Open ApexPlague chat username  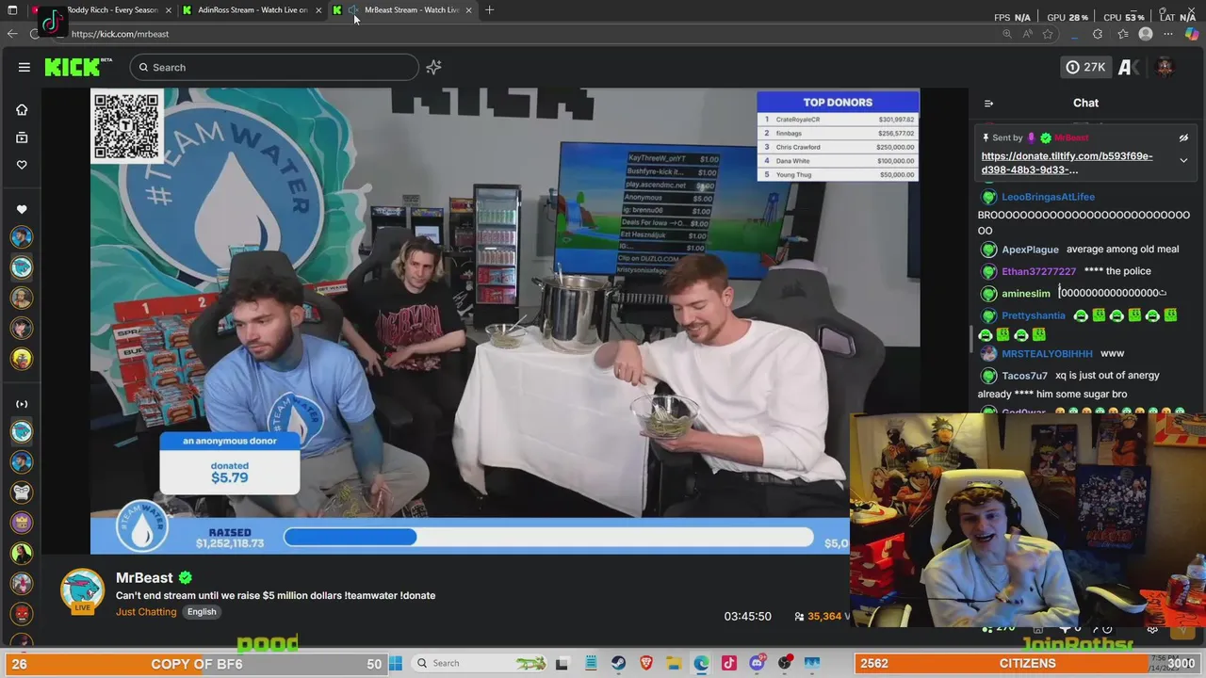point(1030,250)
